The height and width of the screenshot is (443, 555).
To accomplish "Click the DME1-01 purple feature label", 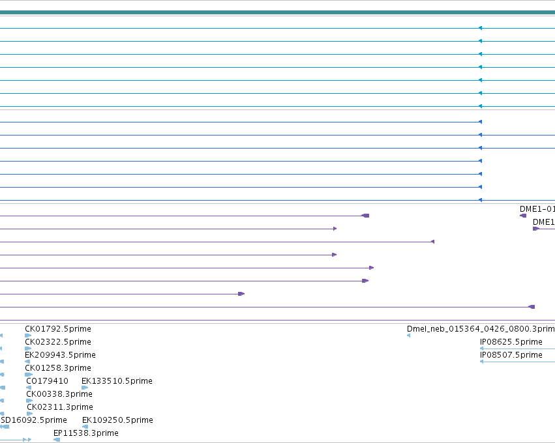I will [x=537, y=209].
